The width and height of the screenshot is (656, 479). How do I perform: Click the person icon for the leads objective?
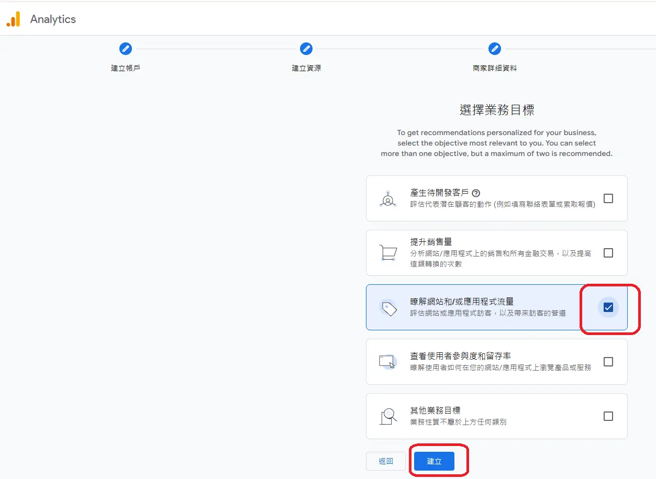click(x=387, y=200)
